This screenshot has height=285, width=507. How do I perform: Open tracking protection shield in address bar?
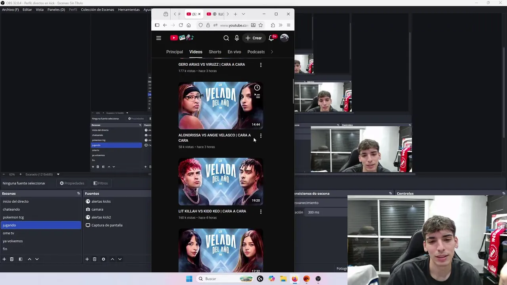(x=200, y=25)
